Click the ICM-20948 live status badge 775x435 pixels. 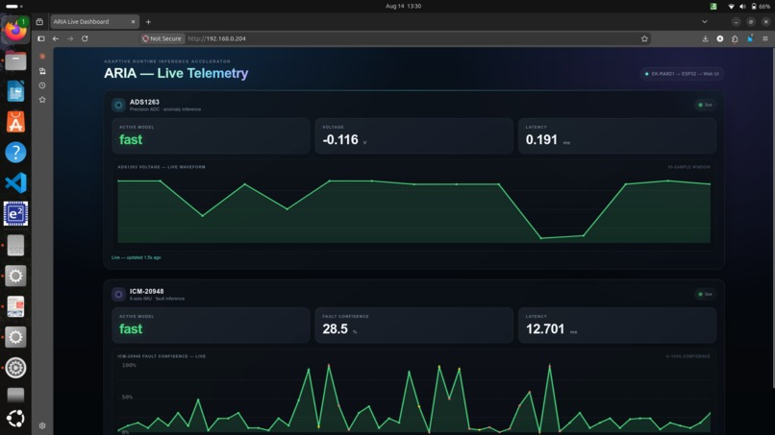pyautogui.click(x=705, y=294)
